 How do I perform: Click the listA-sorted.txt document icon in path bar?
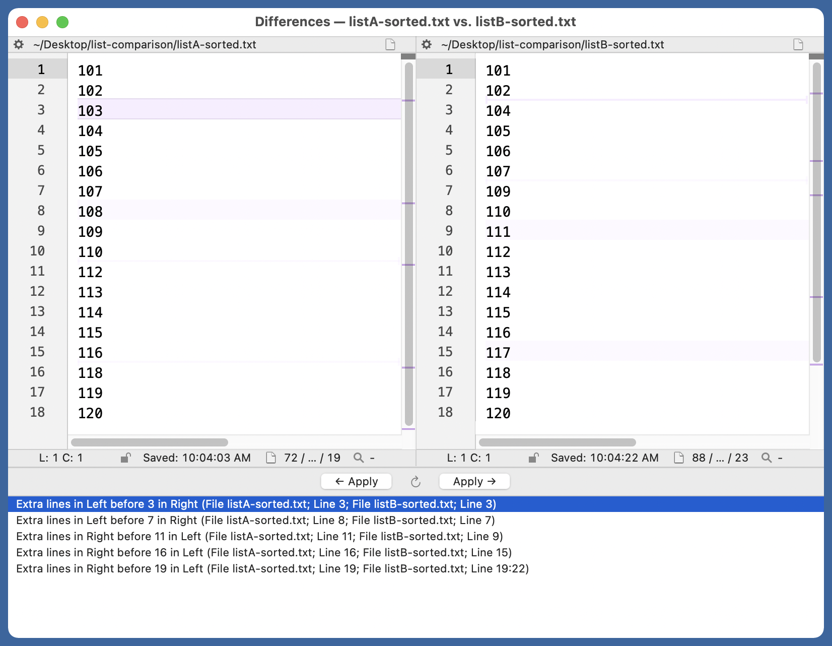click(x=390, y=44)
